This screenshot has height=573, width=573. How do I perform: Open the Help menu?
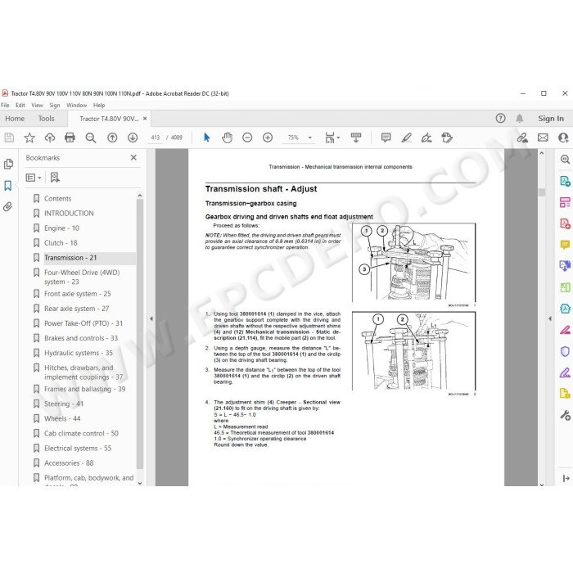[x=99, y=106]
